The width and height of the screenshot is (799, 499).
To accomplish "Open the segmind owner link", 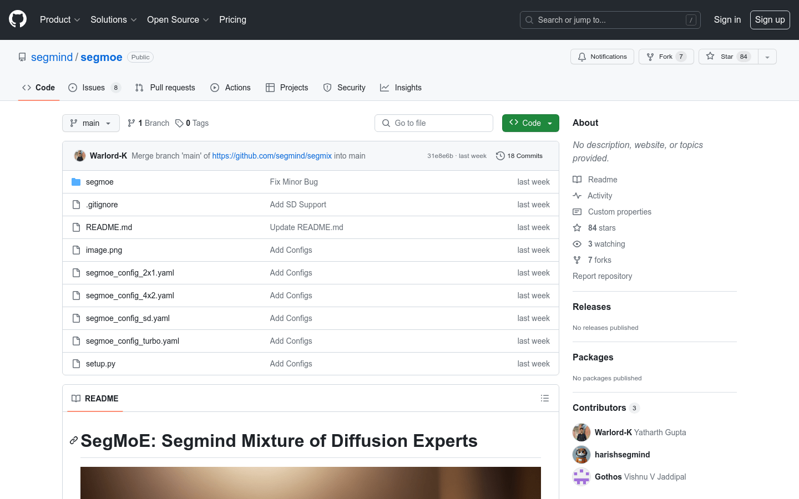I will click(52, 57).
